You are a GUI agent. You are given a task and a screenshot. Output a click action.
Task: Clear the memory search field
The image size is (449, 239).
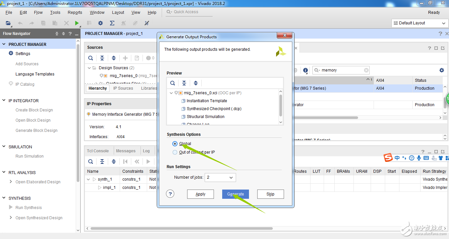coord(366,70)
